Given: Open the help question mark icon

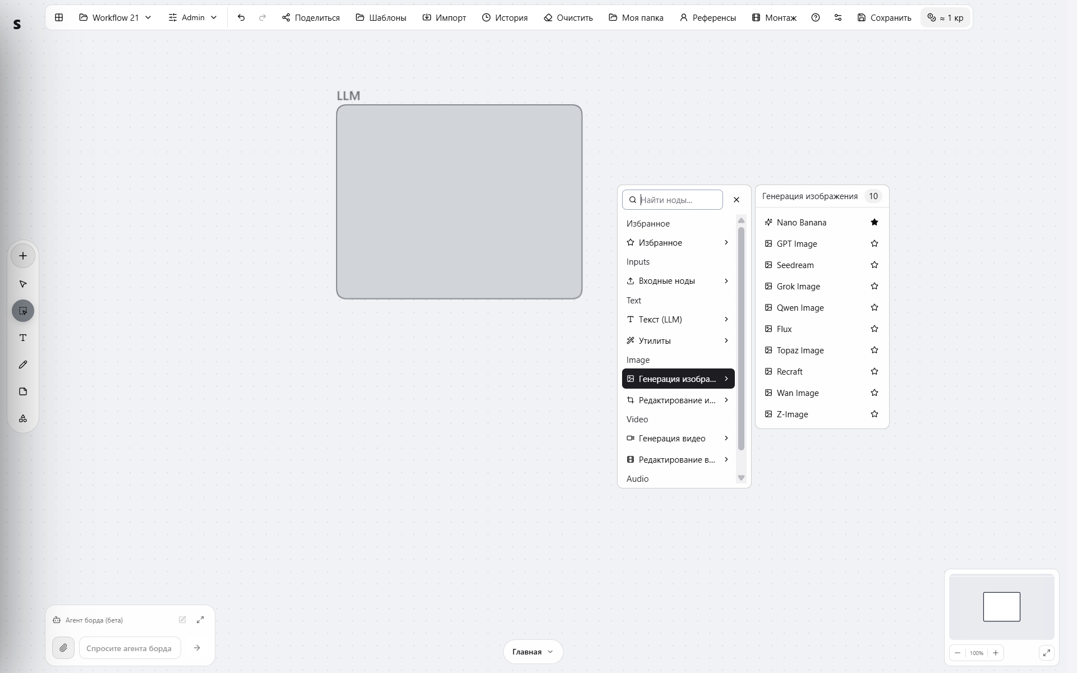Looking at the screenshot, I should pos(816,17).
